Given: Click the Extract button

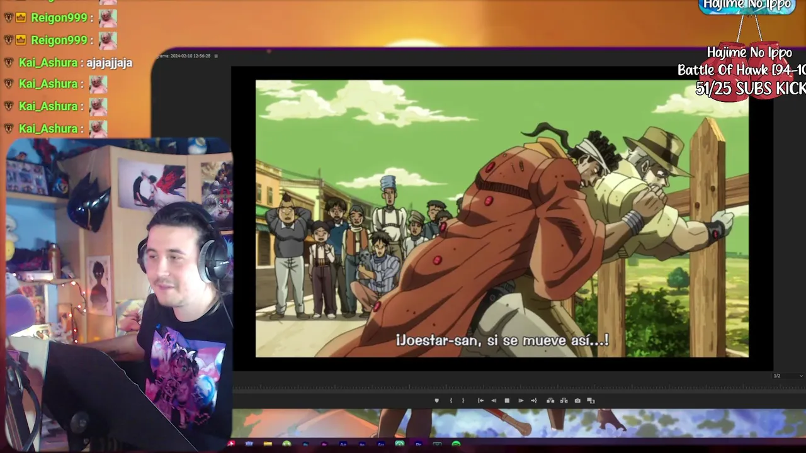Looking at the screenshot, I should tap(564, 401).
